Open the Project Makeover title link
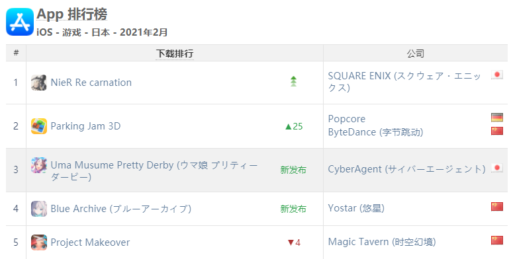Screen dimensions: 511x259 90,242
